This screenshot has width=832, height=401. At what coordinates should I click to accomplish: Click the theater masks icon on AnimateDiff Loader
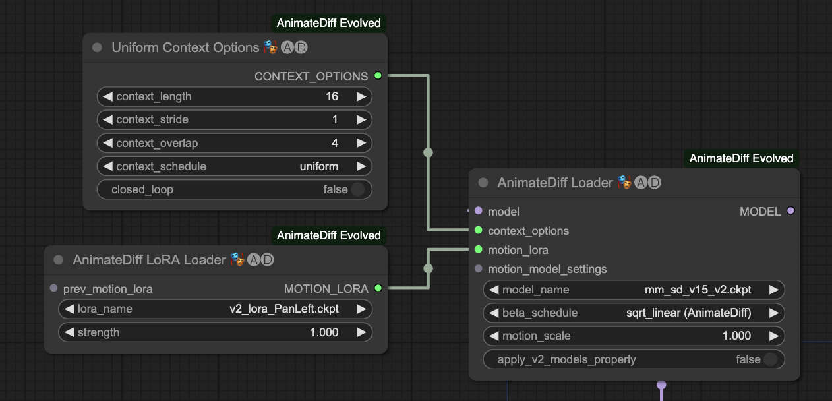pos(623,183)
